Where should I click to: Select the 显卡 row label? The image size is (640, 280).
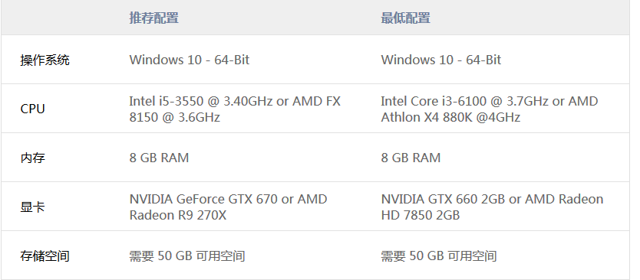pos(33,207)
